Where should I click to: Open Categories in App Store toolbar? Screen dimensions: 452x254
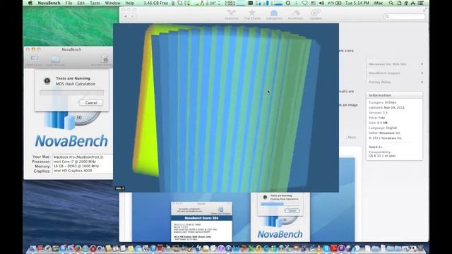(274, 15)
